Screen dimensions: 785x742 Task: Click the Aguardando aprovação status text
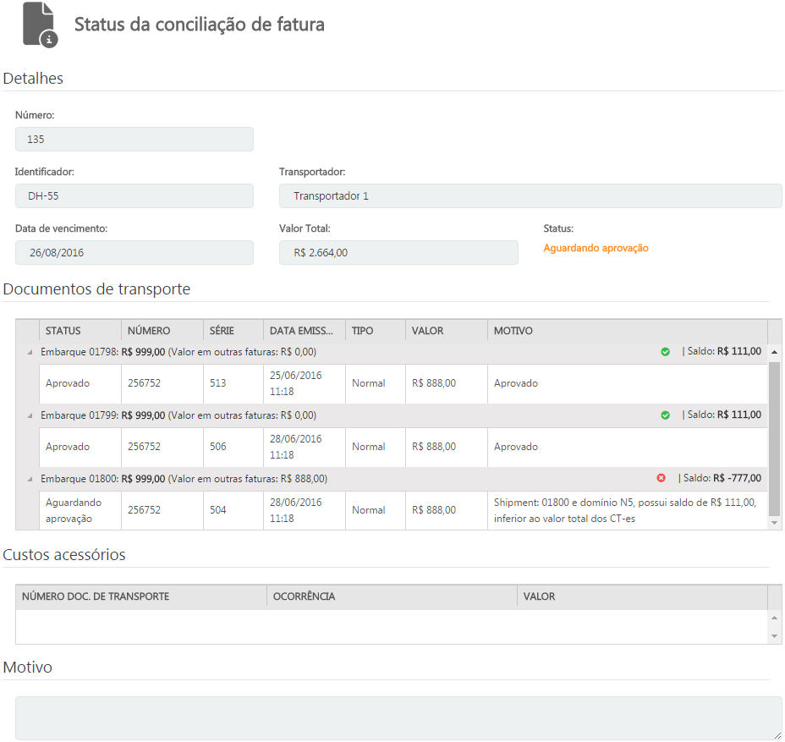(596, 249)
